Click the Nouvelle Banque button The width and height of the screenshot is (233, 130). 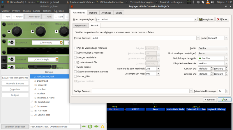pos(15,83)
